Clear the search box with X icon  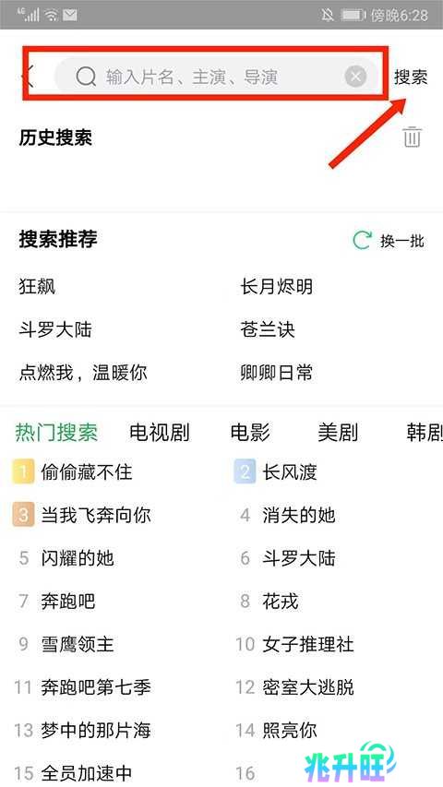click(x=355, y=77)
